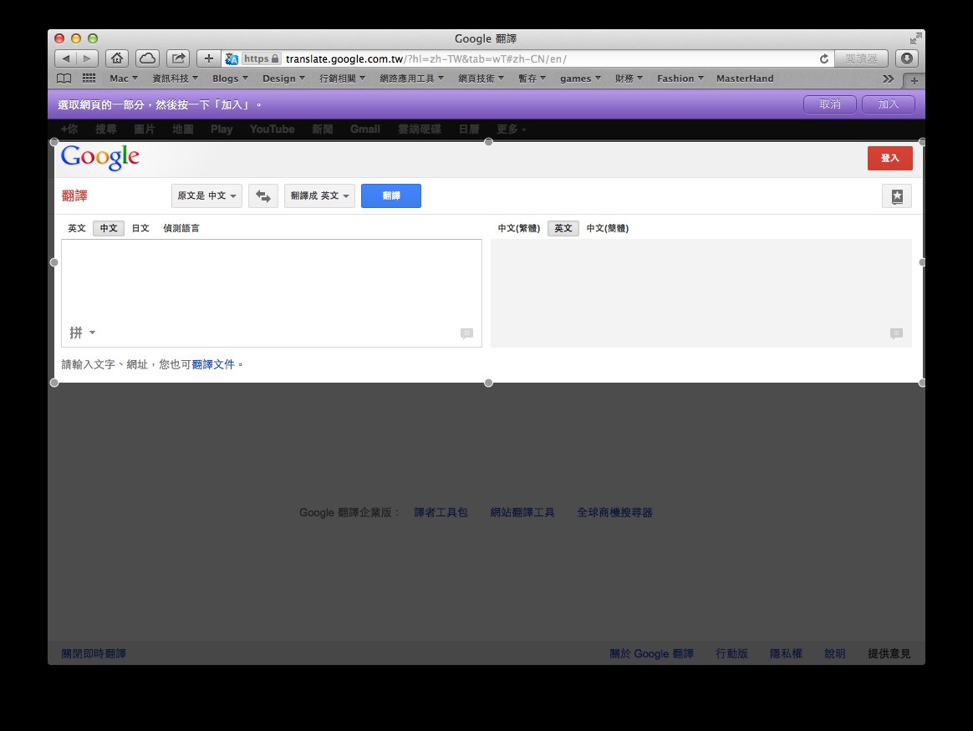Image resolution: width=973 pixels, height=731 pixels.
Task: Click the comment bubble in translation result box
Action: point(896,333)
